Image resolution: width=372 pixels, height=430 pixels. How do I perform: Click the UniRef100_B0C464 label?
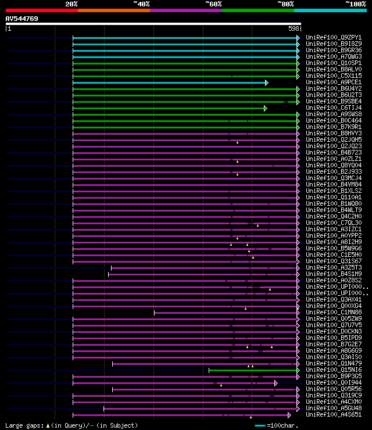tap(334, 121)
